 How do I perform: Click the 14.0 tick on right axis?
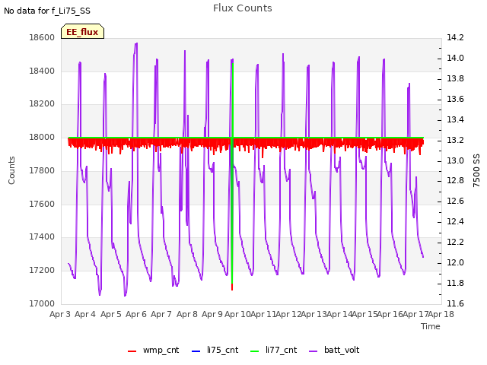pyautogui.click(x=455, y=58)
